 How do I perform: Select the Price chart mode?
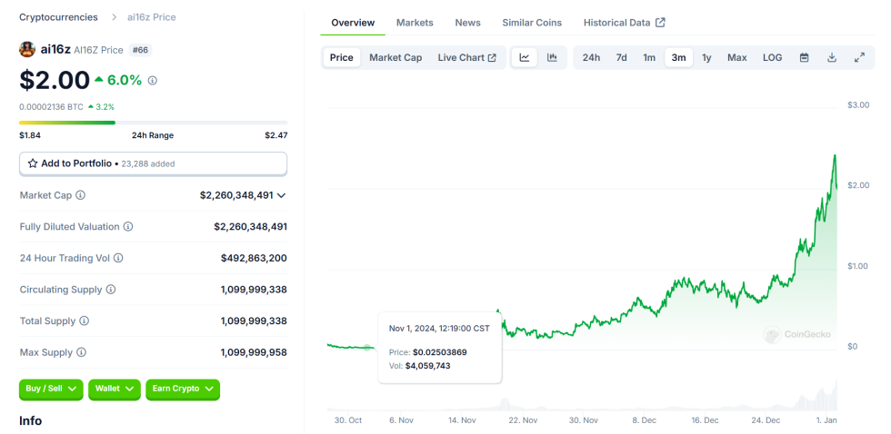pyautogui.click(x=342, y=57)
